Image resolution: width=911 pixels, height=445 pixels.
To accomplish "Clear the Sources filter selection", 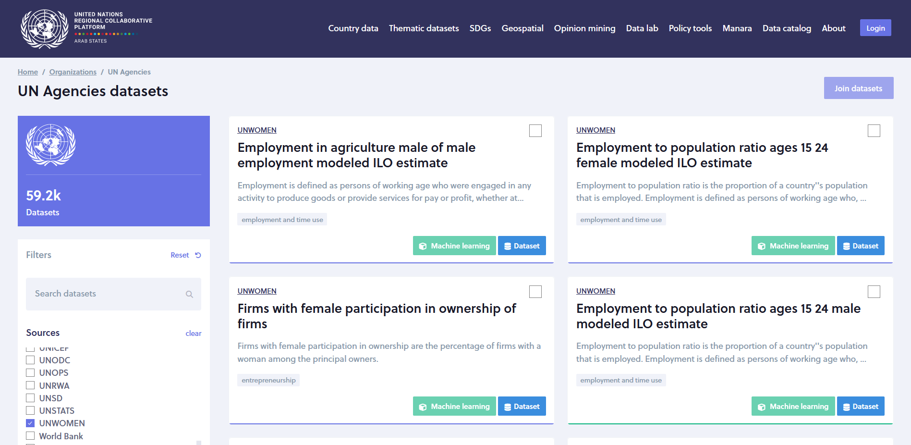I will point(193,334).
